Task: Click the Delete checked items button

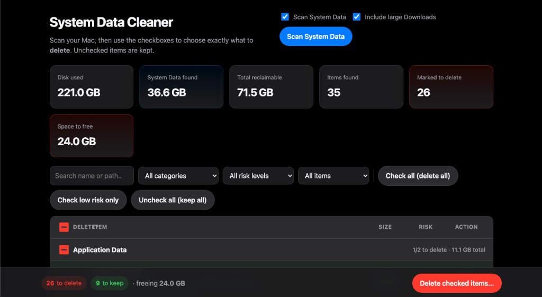Action: coord(457,283)
